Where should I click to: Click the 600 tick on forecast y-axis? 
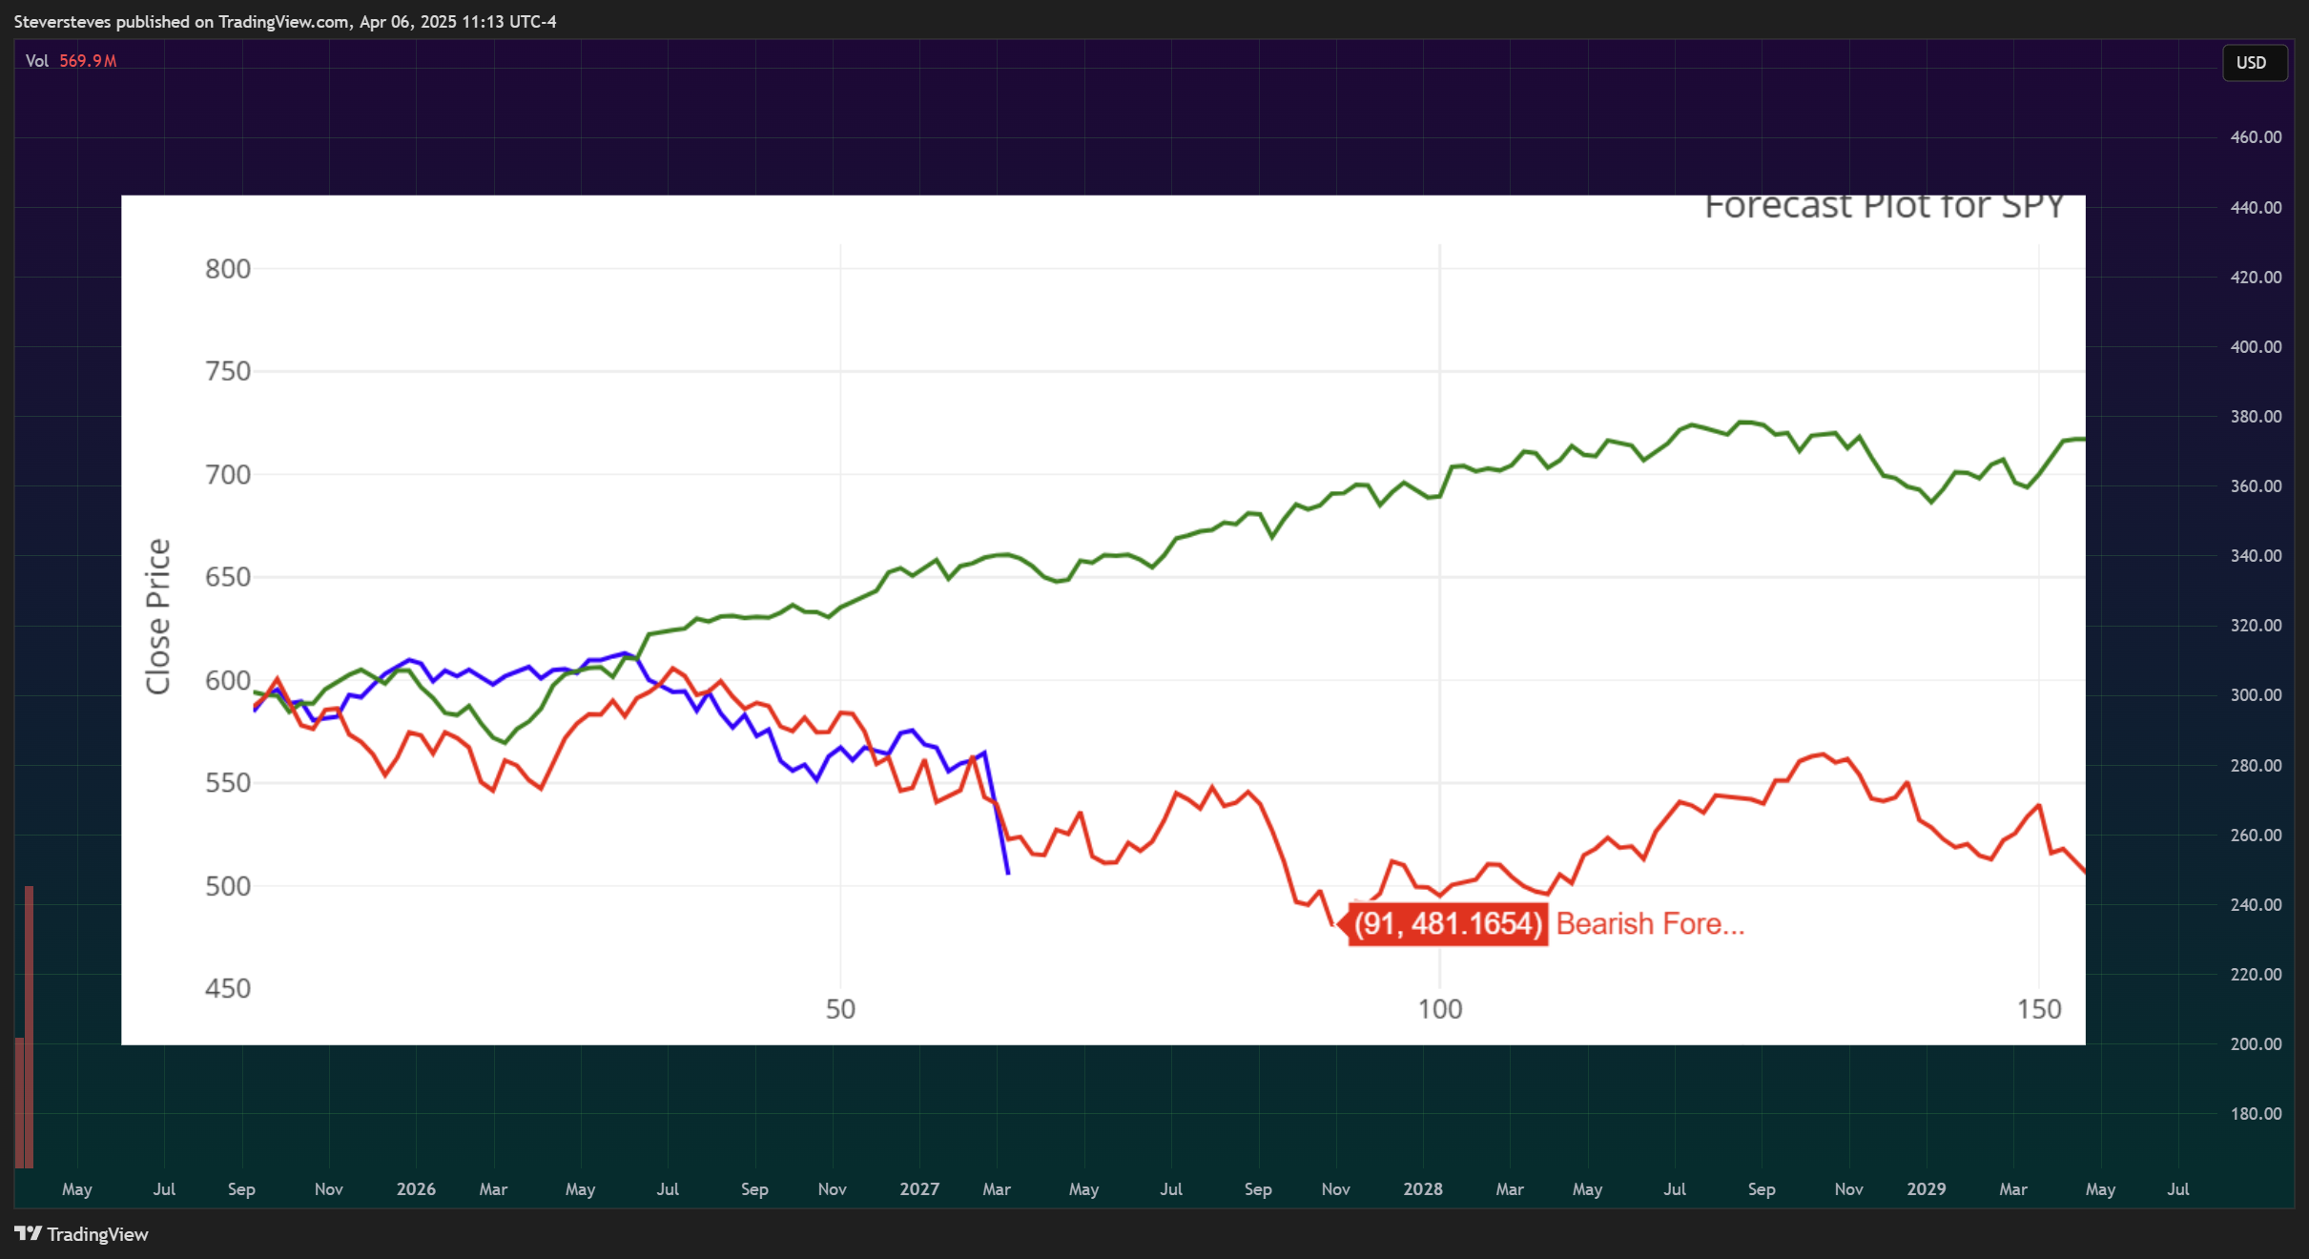[x=228, y=680]
